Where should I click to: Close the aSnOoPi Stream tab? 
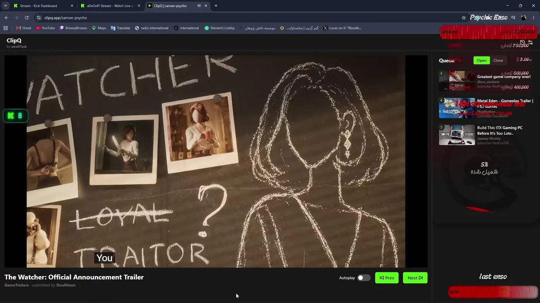(x=139, y=6)
